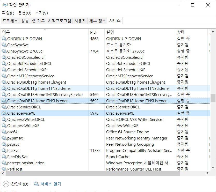Click the gear icon beside OneSyncSvc (stopped)
The width and height of the screenshot is (216, 192).
tap(4, 45)
